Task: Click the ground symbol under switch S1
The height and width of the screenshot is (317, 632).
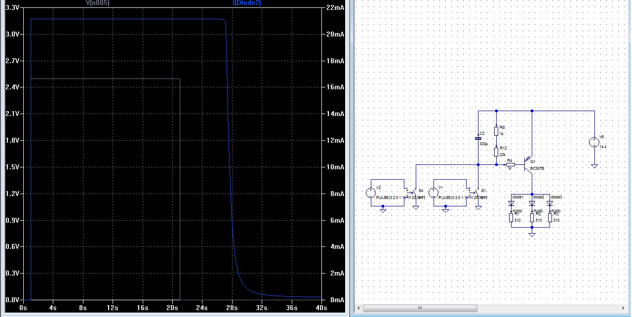Action: 478,207
